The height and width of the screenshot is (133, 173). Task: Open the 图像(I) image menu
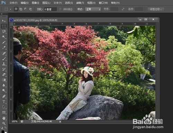point(35,3)
